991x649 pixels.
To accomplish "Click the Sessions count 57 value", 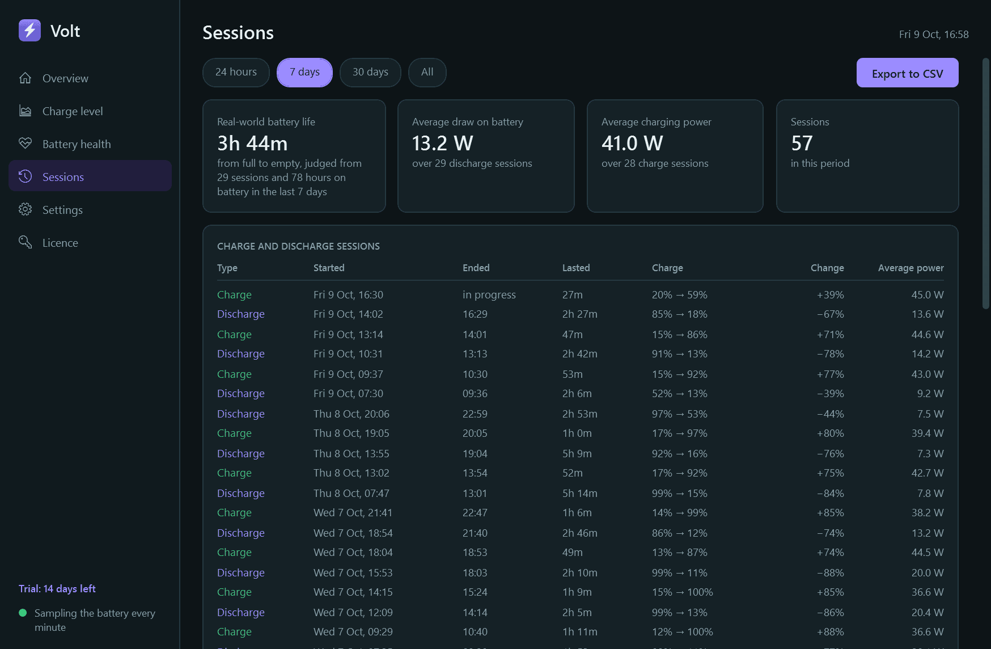I will [802, 144].
